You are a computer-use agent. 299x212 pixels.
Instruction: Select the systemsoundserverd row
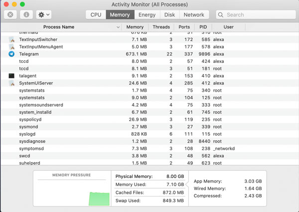click(149, 105)
